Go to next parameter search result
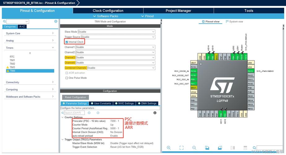 coord(98,113)
